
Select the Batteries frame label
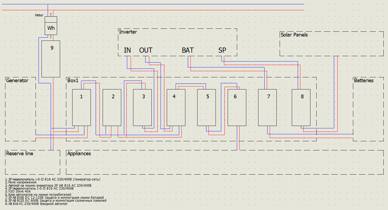pos(364,80)
